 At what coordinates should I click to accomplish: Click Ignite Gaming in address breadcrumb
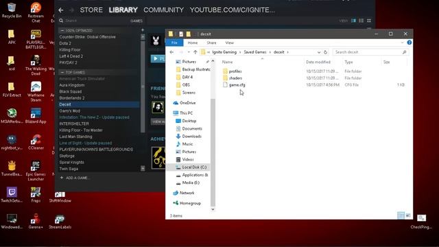click(x=224, y=52)
